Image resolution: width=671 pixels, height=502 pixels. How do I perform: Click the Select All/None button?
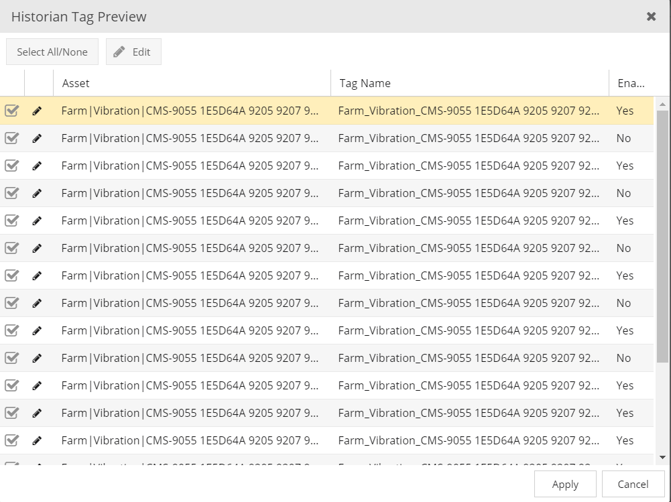(52, 51)
